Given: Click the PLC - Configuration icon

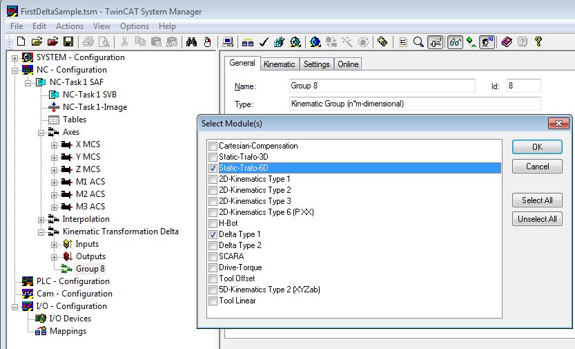Looking at the screenshot, I should pos(28,281).
